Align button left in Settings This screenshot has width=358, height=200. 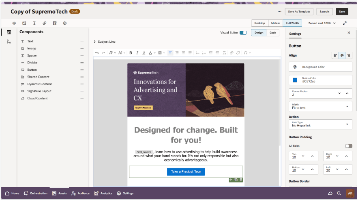[x=335, y=55]
